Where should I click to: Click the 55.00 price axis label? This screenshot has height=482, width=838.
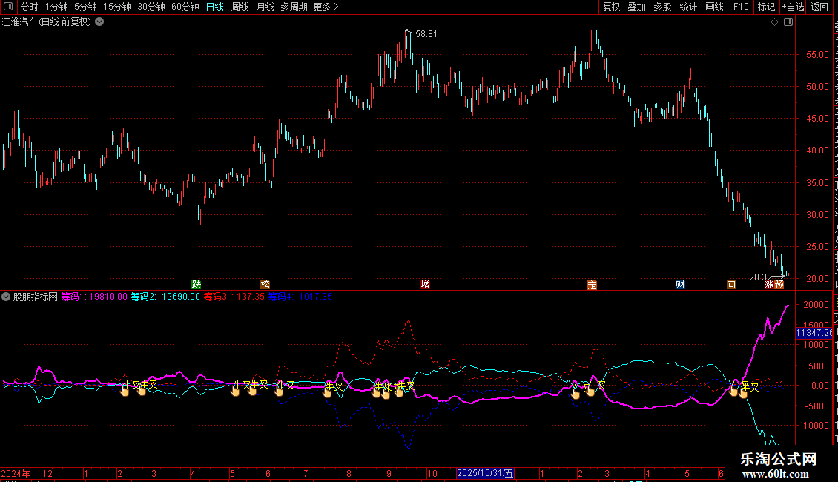818,55
